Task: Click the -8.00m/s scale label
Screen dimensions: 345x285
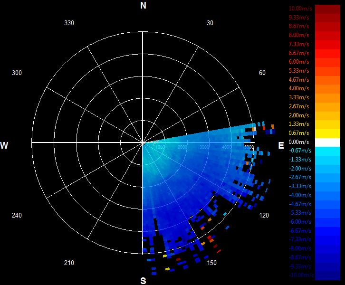Action: click(x=300, y=248)
